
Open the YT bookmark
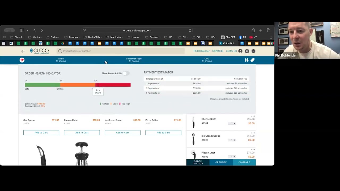(x=253, y=37)
